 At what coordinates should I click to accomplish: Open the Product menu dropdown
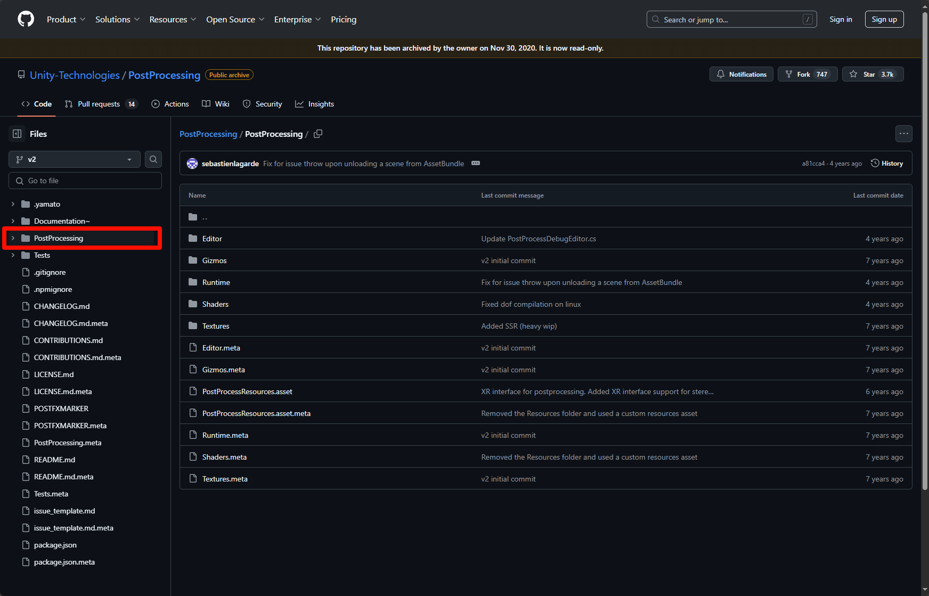(x=66, y=19)
